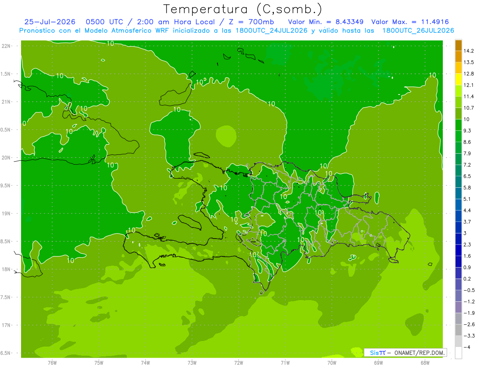Click the 76W longitude label
Viewport: 477px width, 368px height.
pyautogui.click(x=52, y=362)
